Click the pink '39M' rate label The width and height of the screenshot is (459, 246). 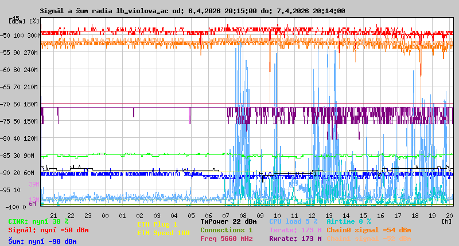[x=34, y=184]
